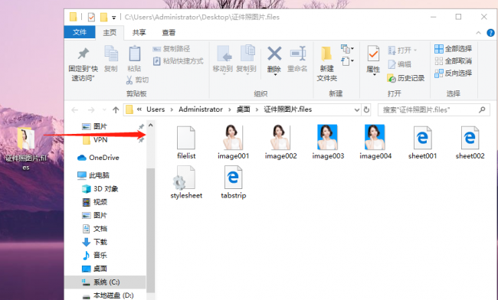Open the blue File tab

coord(80,32)
